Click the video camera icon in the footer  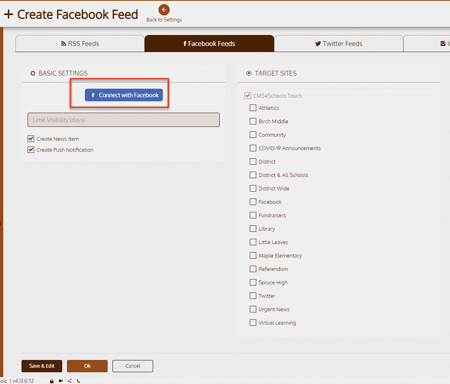click(x=61, y=381)
